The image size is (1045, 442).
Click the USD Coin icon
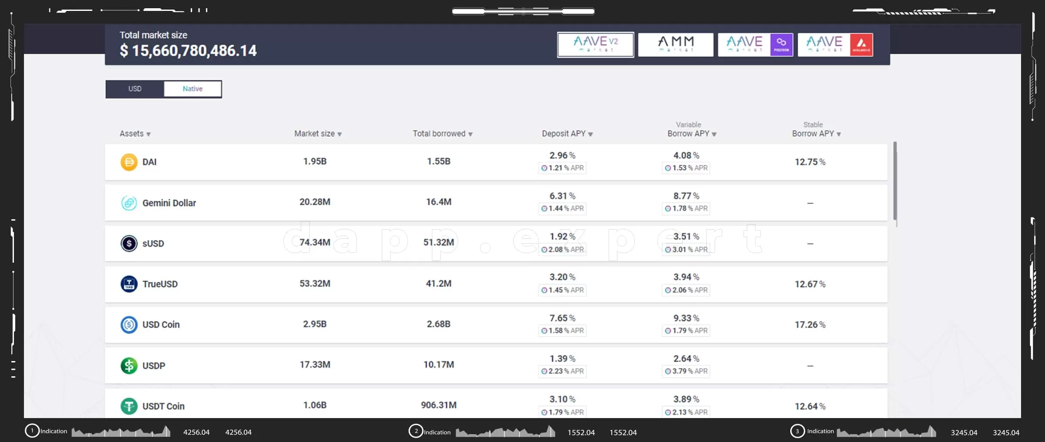(129, 325)
